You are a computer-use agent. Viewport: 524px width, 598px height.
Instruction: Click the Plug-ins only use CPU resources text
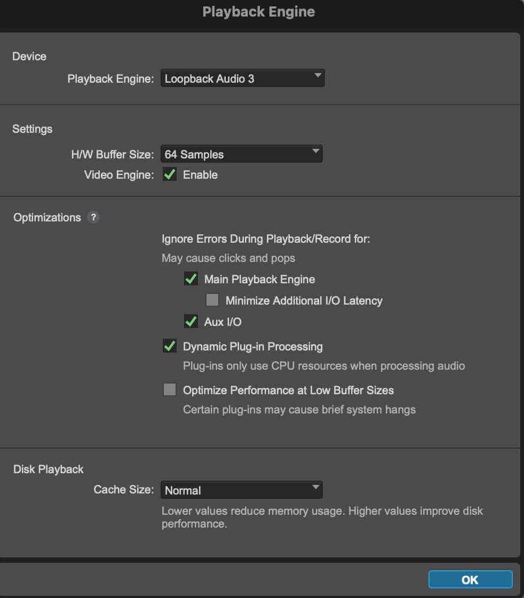[324, 366]
